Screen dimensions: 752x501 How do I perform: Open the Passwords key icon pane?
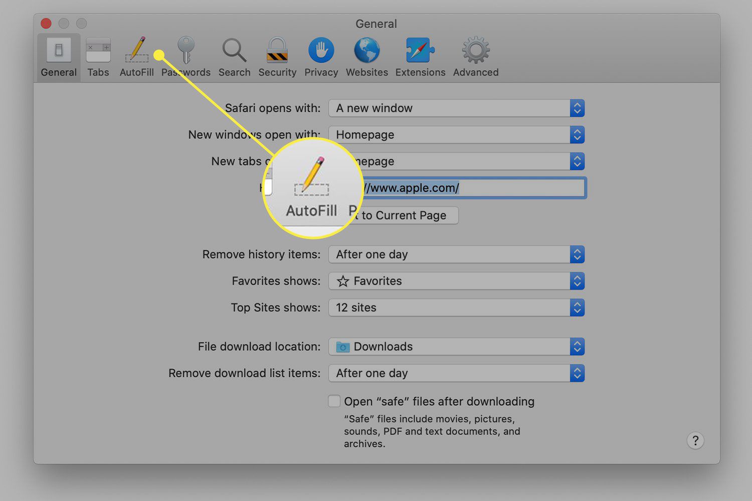pyautogui.click(x=186, y=57)
